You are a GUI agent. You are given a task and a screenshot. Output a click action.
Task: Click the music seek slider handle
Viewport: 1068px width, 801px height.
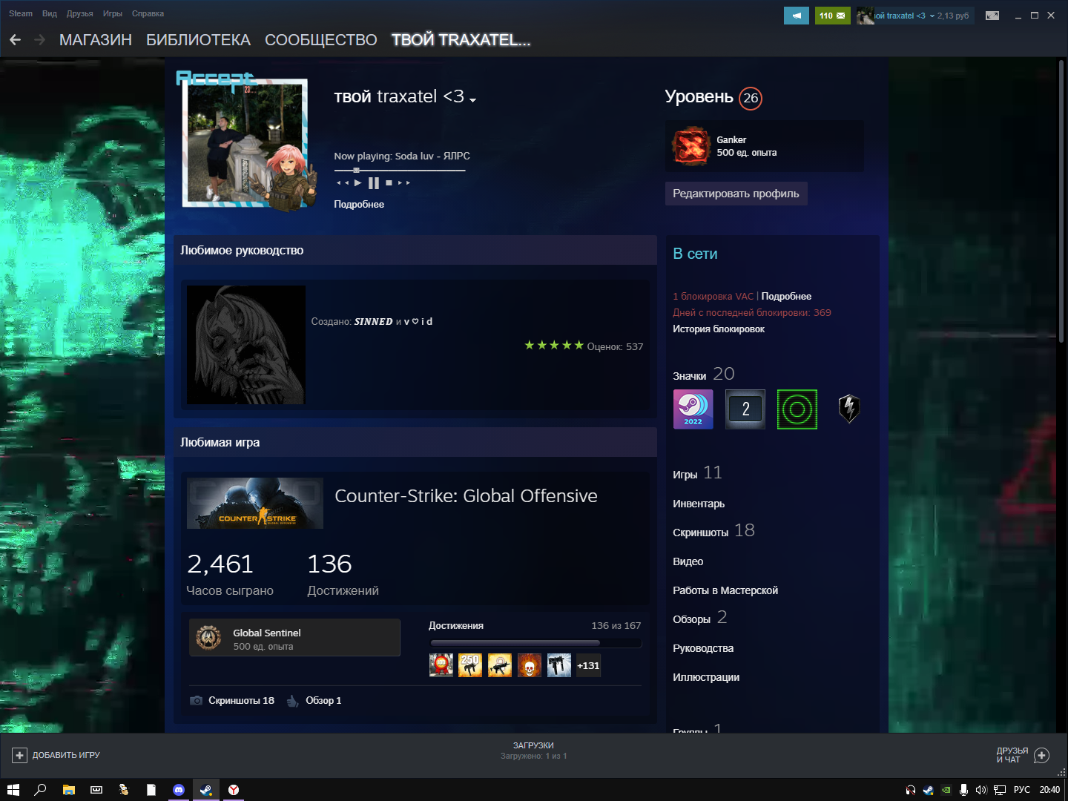pyautogui.click(x=356, y=170)
